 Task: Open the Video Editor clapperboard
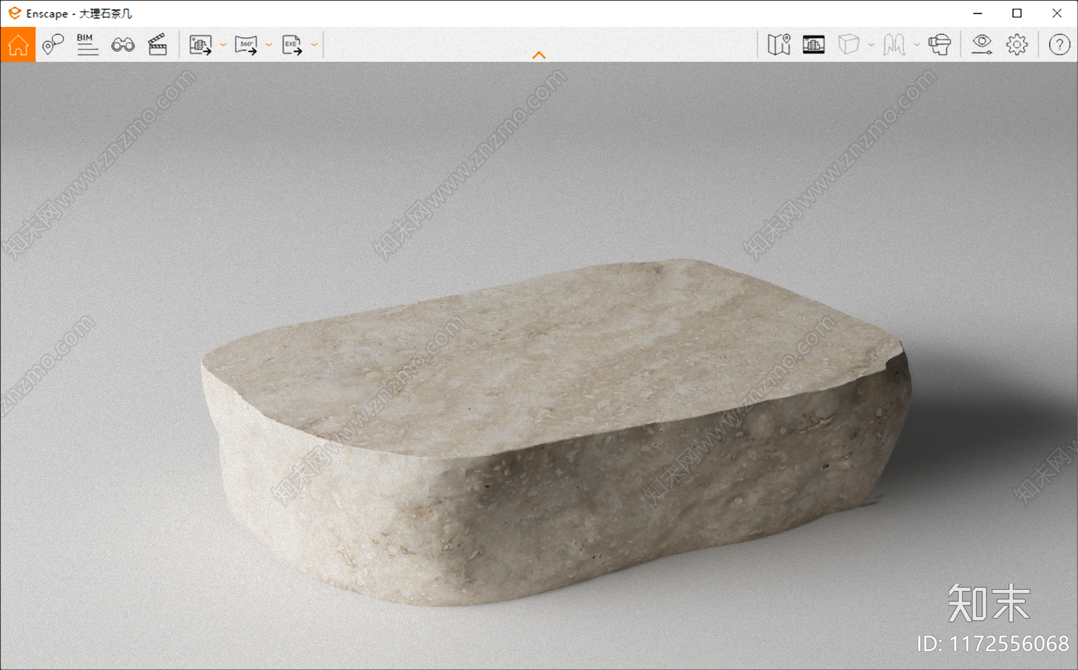158,45
